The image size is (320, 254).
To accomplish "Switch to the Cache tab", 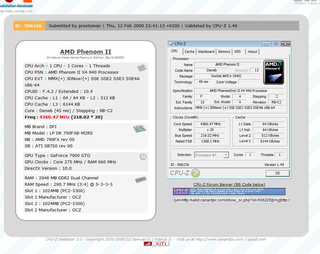I will (x=189, y=52).
